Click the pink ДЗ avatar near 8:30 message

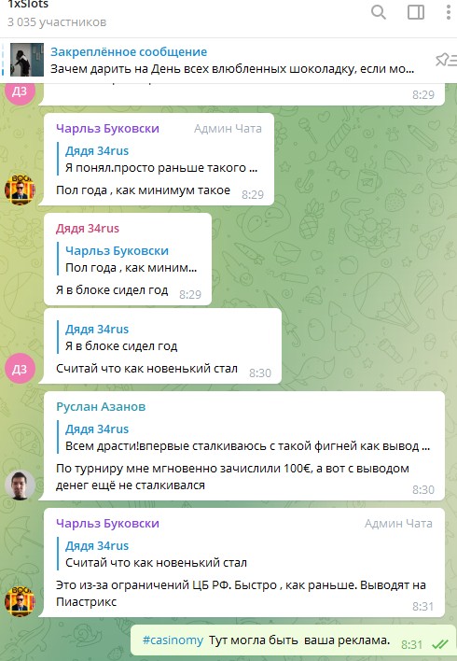(x=20, y=369)
